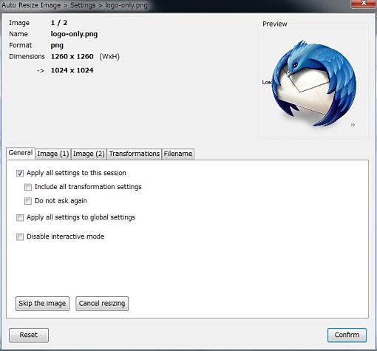
Task: Close the Auto Resize Image dialog
Action: [364, 4]
